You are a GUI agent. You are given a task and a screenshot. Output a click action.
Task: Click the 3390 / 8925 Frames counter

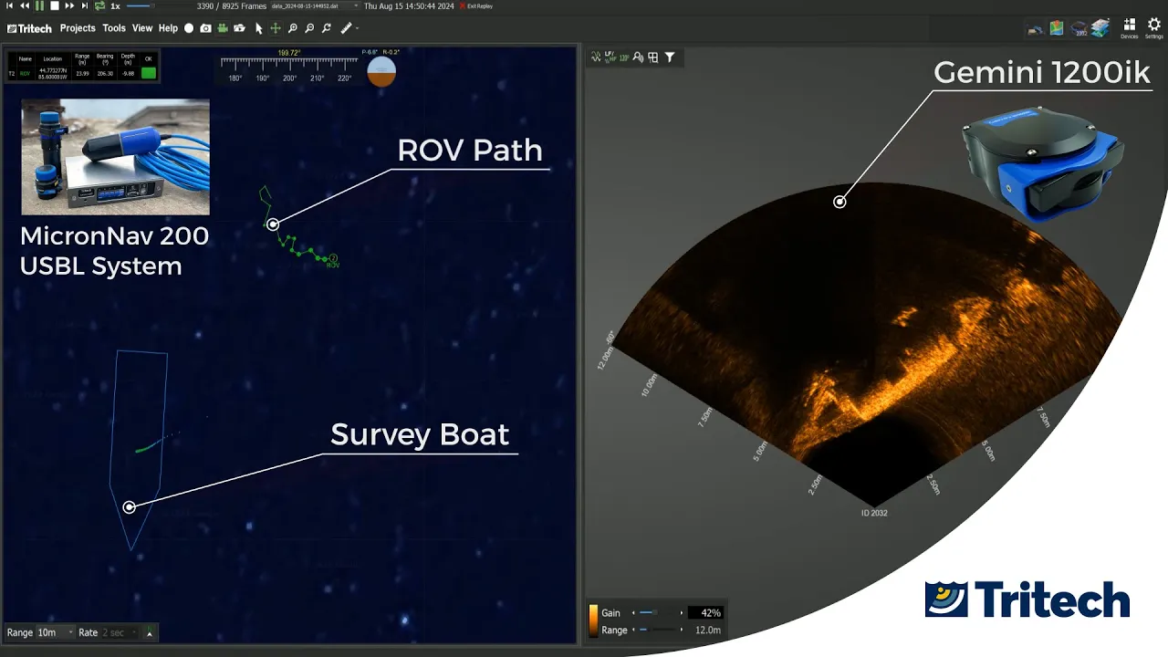(x=232, y=5)
